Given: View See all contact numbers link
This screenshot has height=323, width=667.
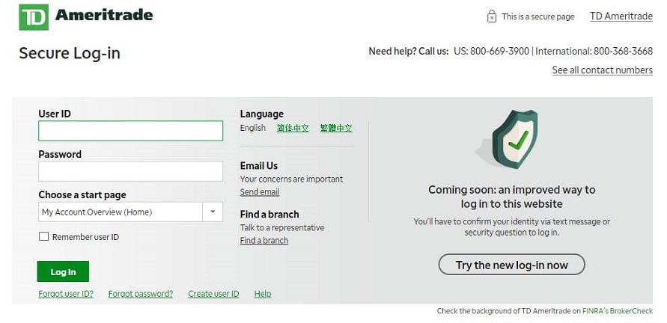Looking at the screenshot, I should [603, 70].
